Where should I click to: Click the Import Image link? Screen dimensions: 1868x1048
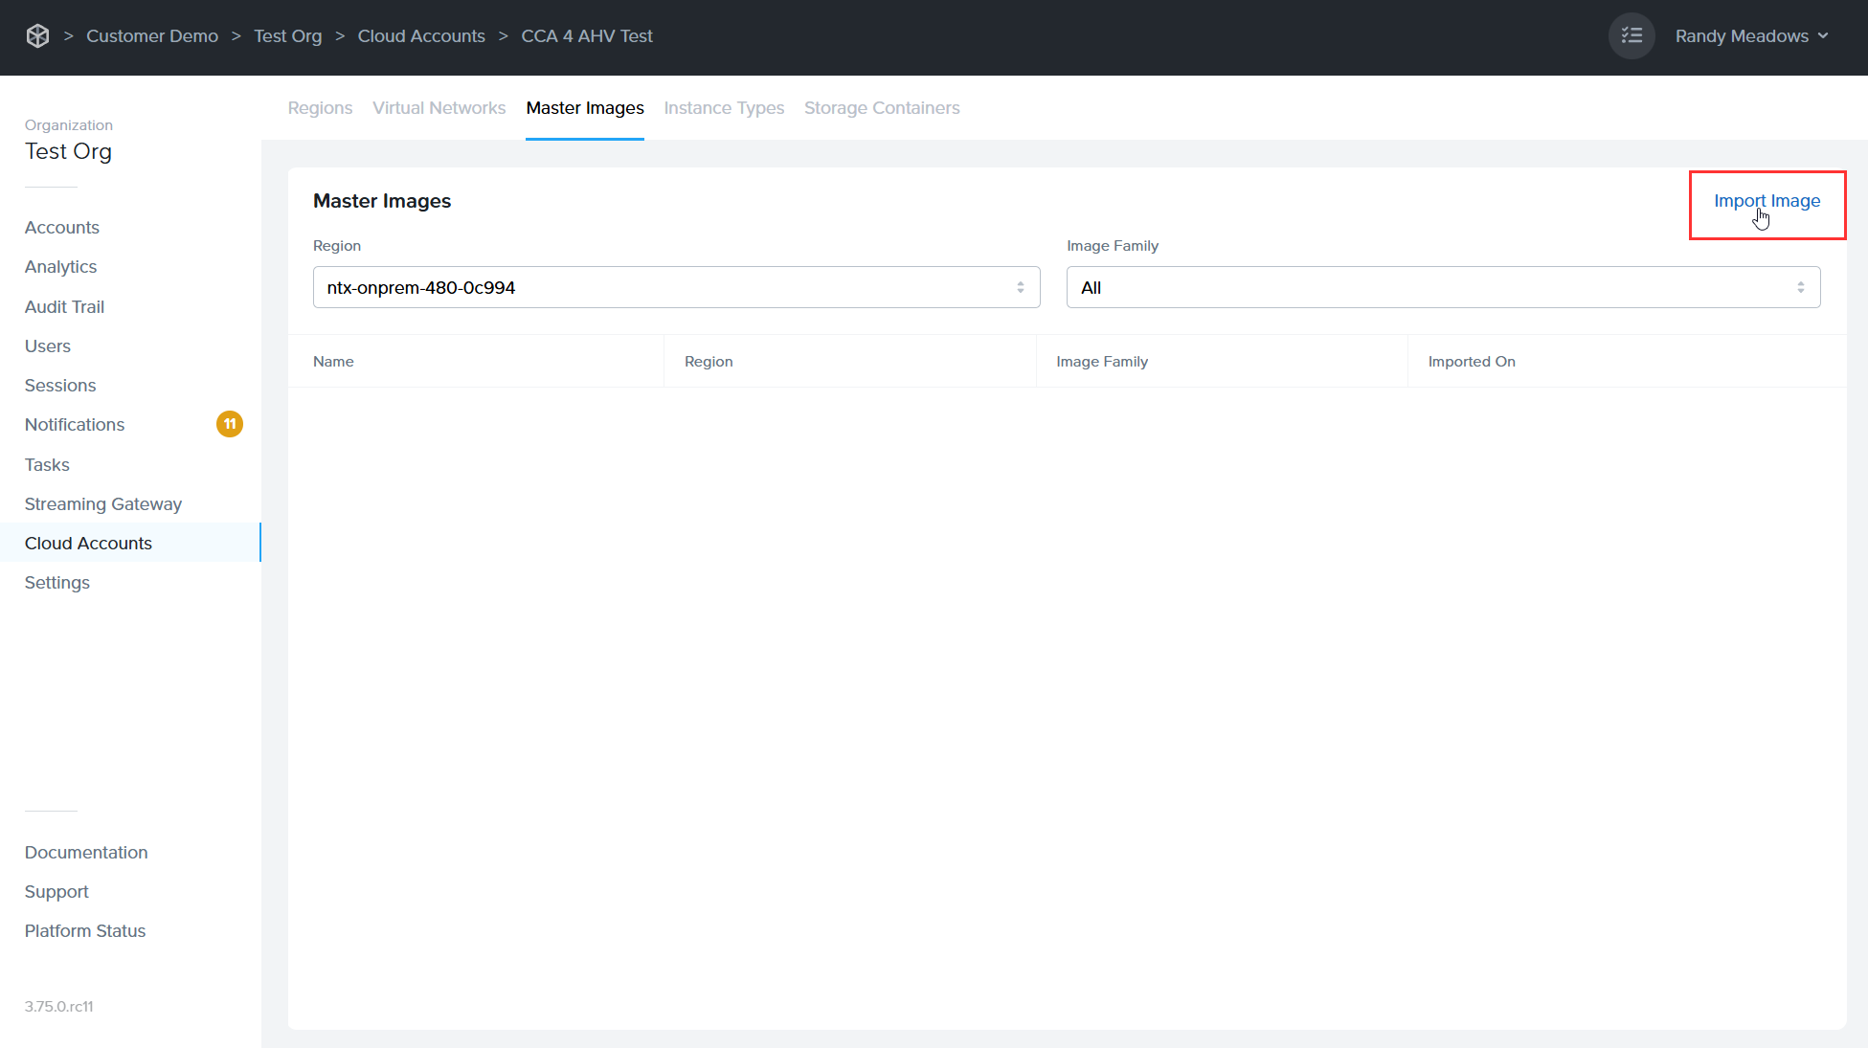point(1767,201)
